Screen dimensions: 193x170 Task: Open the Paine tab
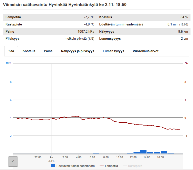click(48, 51)
